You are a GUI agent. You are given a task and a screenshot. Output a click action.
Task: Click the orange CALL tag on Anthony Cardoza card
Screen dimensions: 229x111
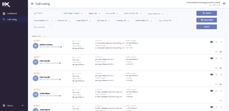coord(37,41)
